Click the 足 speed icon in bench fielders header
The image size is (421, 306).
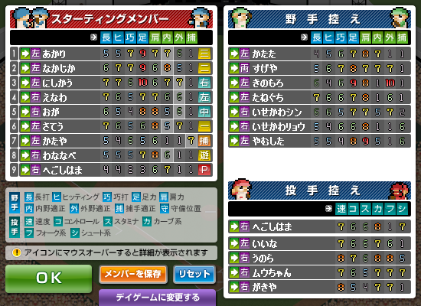pos(353,37)
